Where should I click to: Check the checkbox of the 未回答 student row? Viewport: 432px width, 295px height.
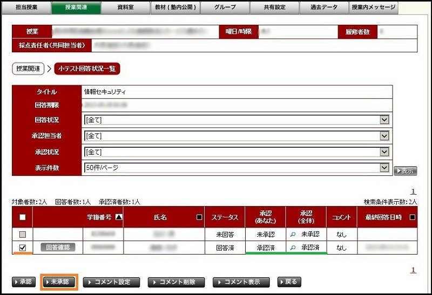coord(22,234)
